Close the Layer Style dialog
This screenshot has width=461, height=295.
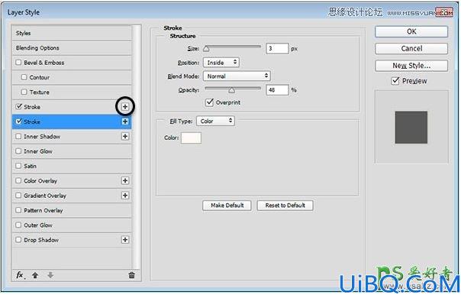coord(444,12)
